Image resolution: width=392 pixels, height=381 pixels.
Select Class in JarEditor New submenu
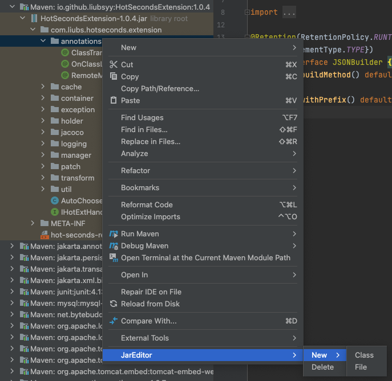pyautogui.click(x=367, y=355)
